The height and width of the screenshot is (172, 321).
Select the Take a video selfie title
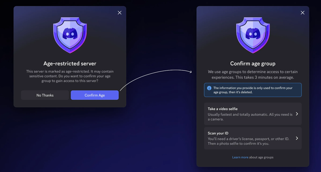223,109
